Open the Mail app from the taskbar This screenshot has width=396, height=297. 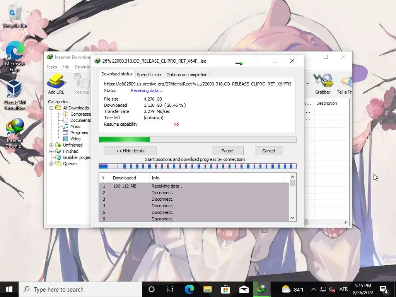[x=244, y=289]
